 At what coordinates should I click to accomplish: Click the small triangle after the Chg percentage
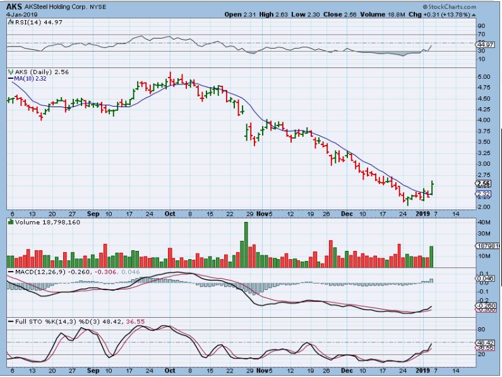474,14
